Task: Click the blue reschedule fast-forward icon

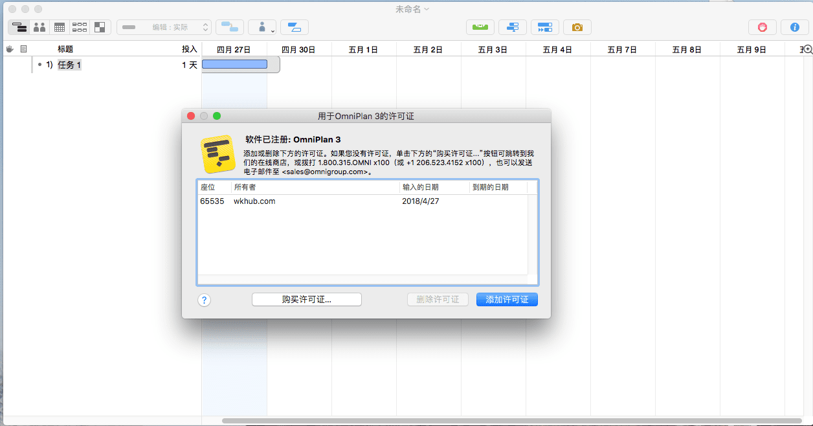Action: 545,27
